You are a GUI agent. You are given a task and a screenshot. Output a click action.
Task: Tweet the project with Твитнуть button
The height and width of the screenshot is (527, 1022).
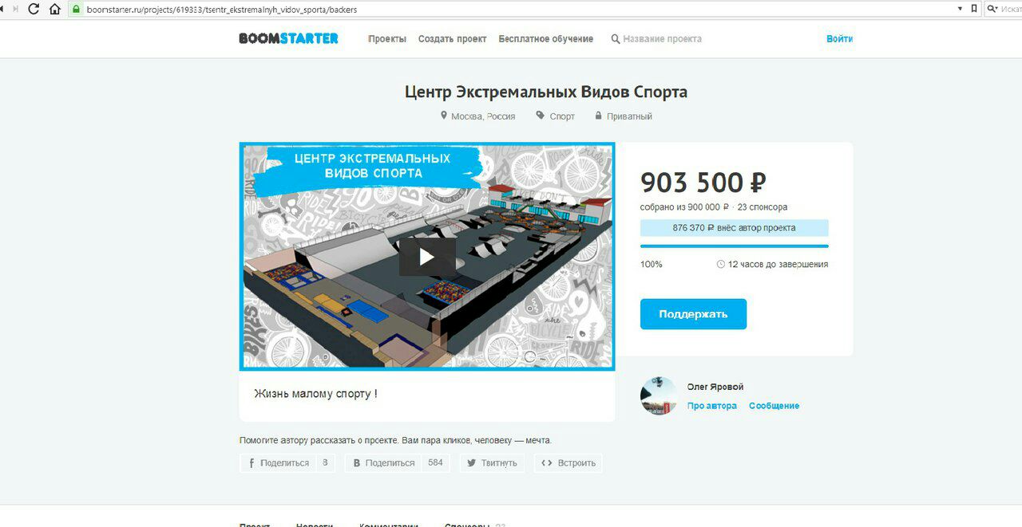point(493,462)
